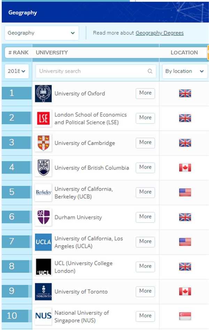This screenshot has width=209, height=330.
Task: Open the Geography Degrees link
Action: 160,33
